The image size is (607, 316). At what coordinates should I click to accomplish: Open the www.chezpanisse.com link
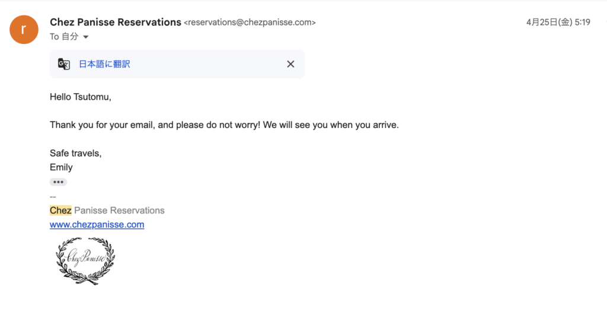tap(97, 225)
